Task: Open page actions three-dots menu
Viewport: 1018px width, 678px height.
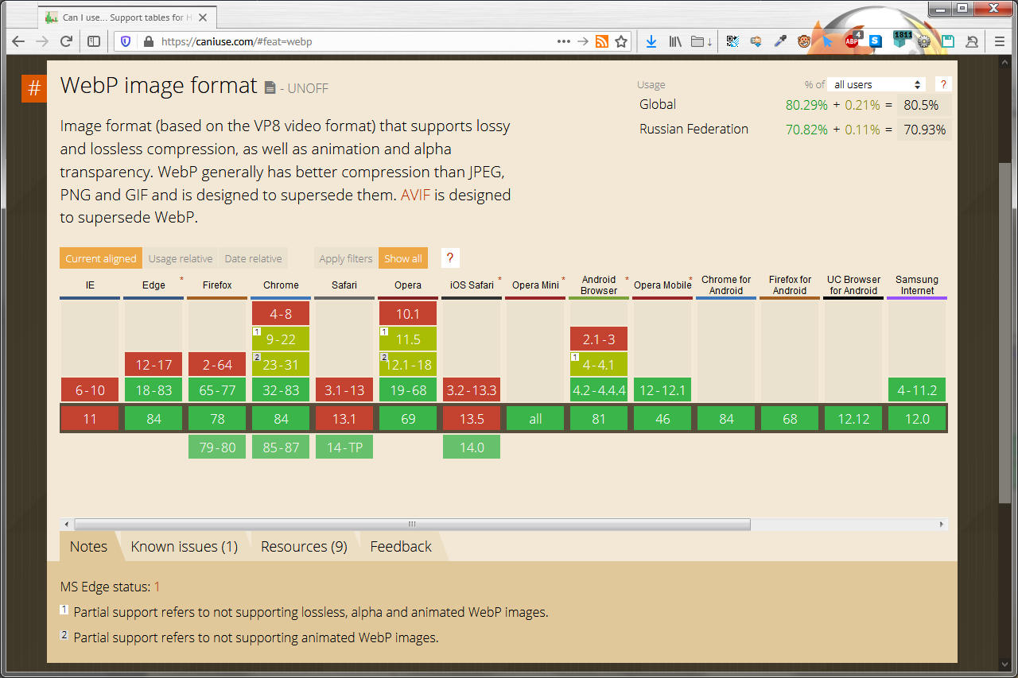Action: (x=564, y=41)
